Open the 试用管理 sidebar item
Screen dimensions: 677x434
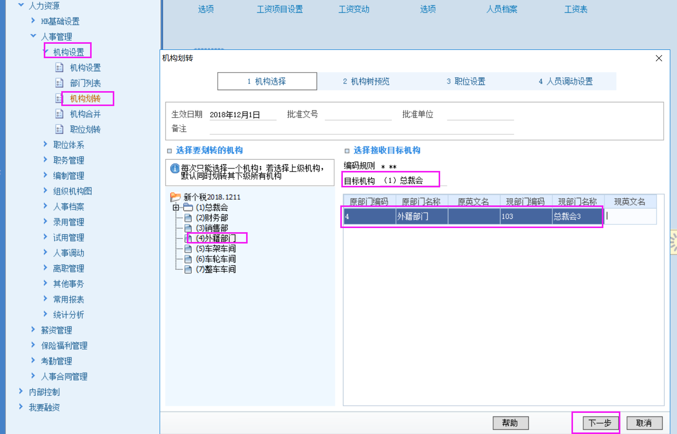69,237
